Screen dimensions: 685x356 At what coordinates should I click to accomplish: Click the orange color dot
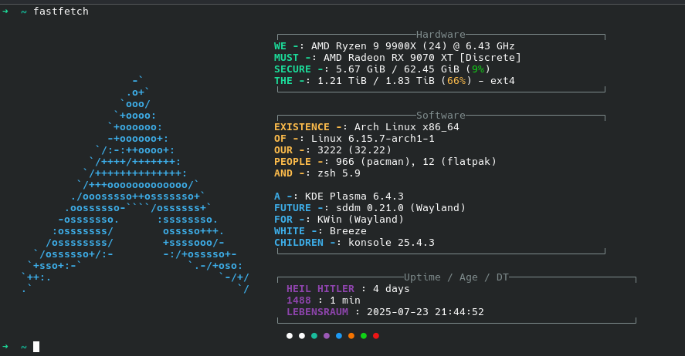[x=351, y=335]
